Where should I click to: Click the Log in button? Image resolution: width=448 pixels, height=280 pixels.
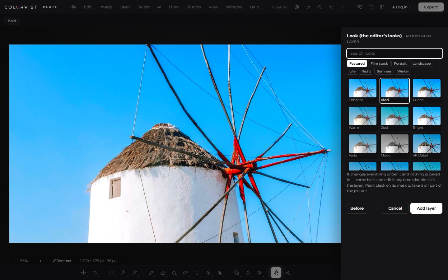(399, 7)
